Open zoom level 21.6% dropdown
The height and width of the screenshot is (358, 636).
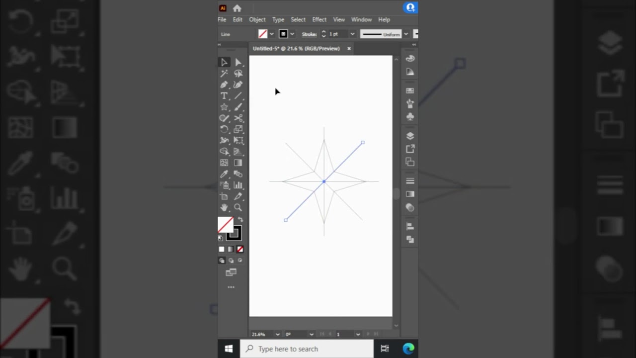[277, 334]
